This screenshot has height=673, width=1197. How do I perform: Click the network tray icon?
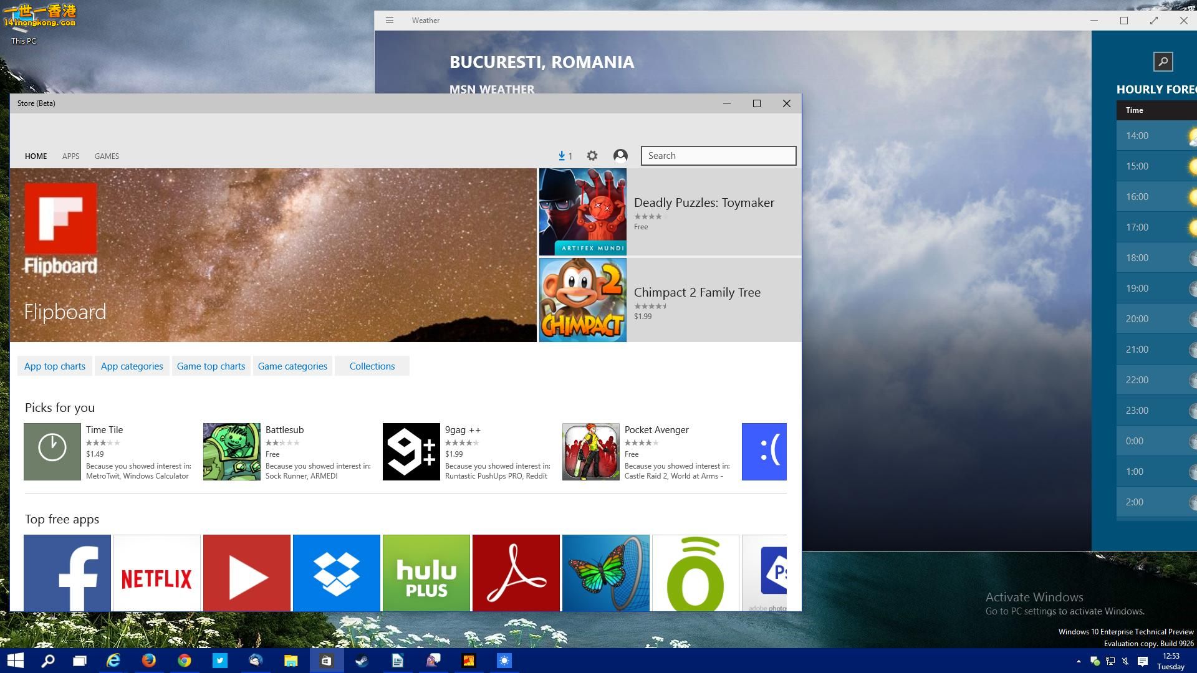(x=1110, y=661)
